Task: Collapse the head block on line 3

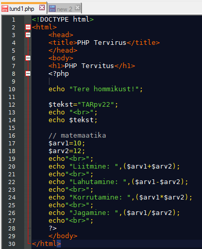Action: click(28, 35)
